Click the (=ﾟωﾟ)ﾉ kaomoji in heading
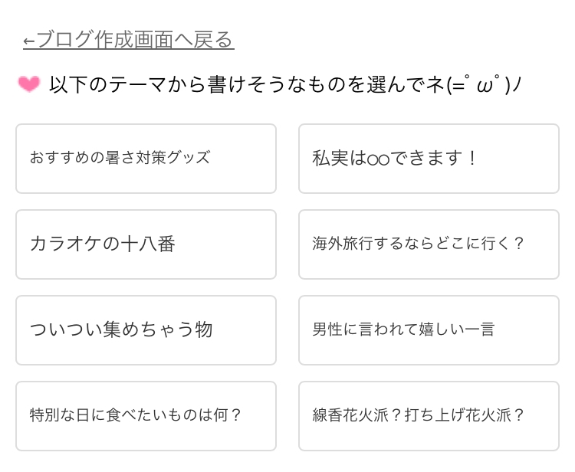This screenshot has width=575, height=472. click(485, 84)
